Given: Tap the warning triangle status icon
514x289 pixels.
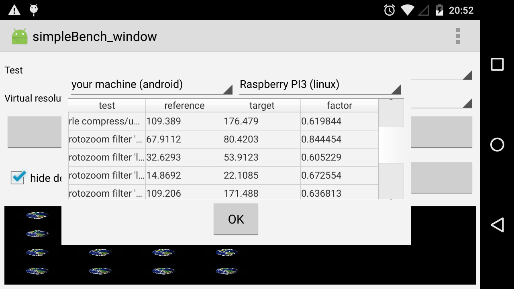Looking at the screenshot, I should [x=14, y=10].
